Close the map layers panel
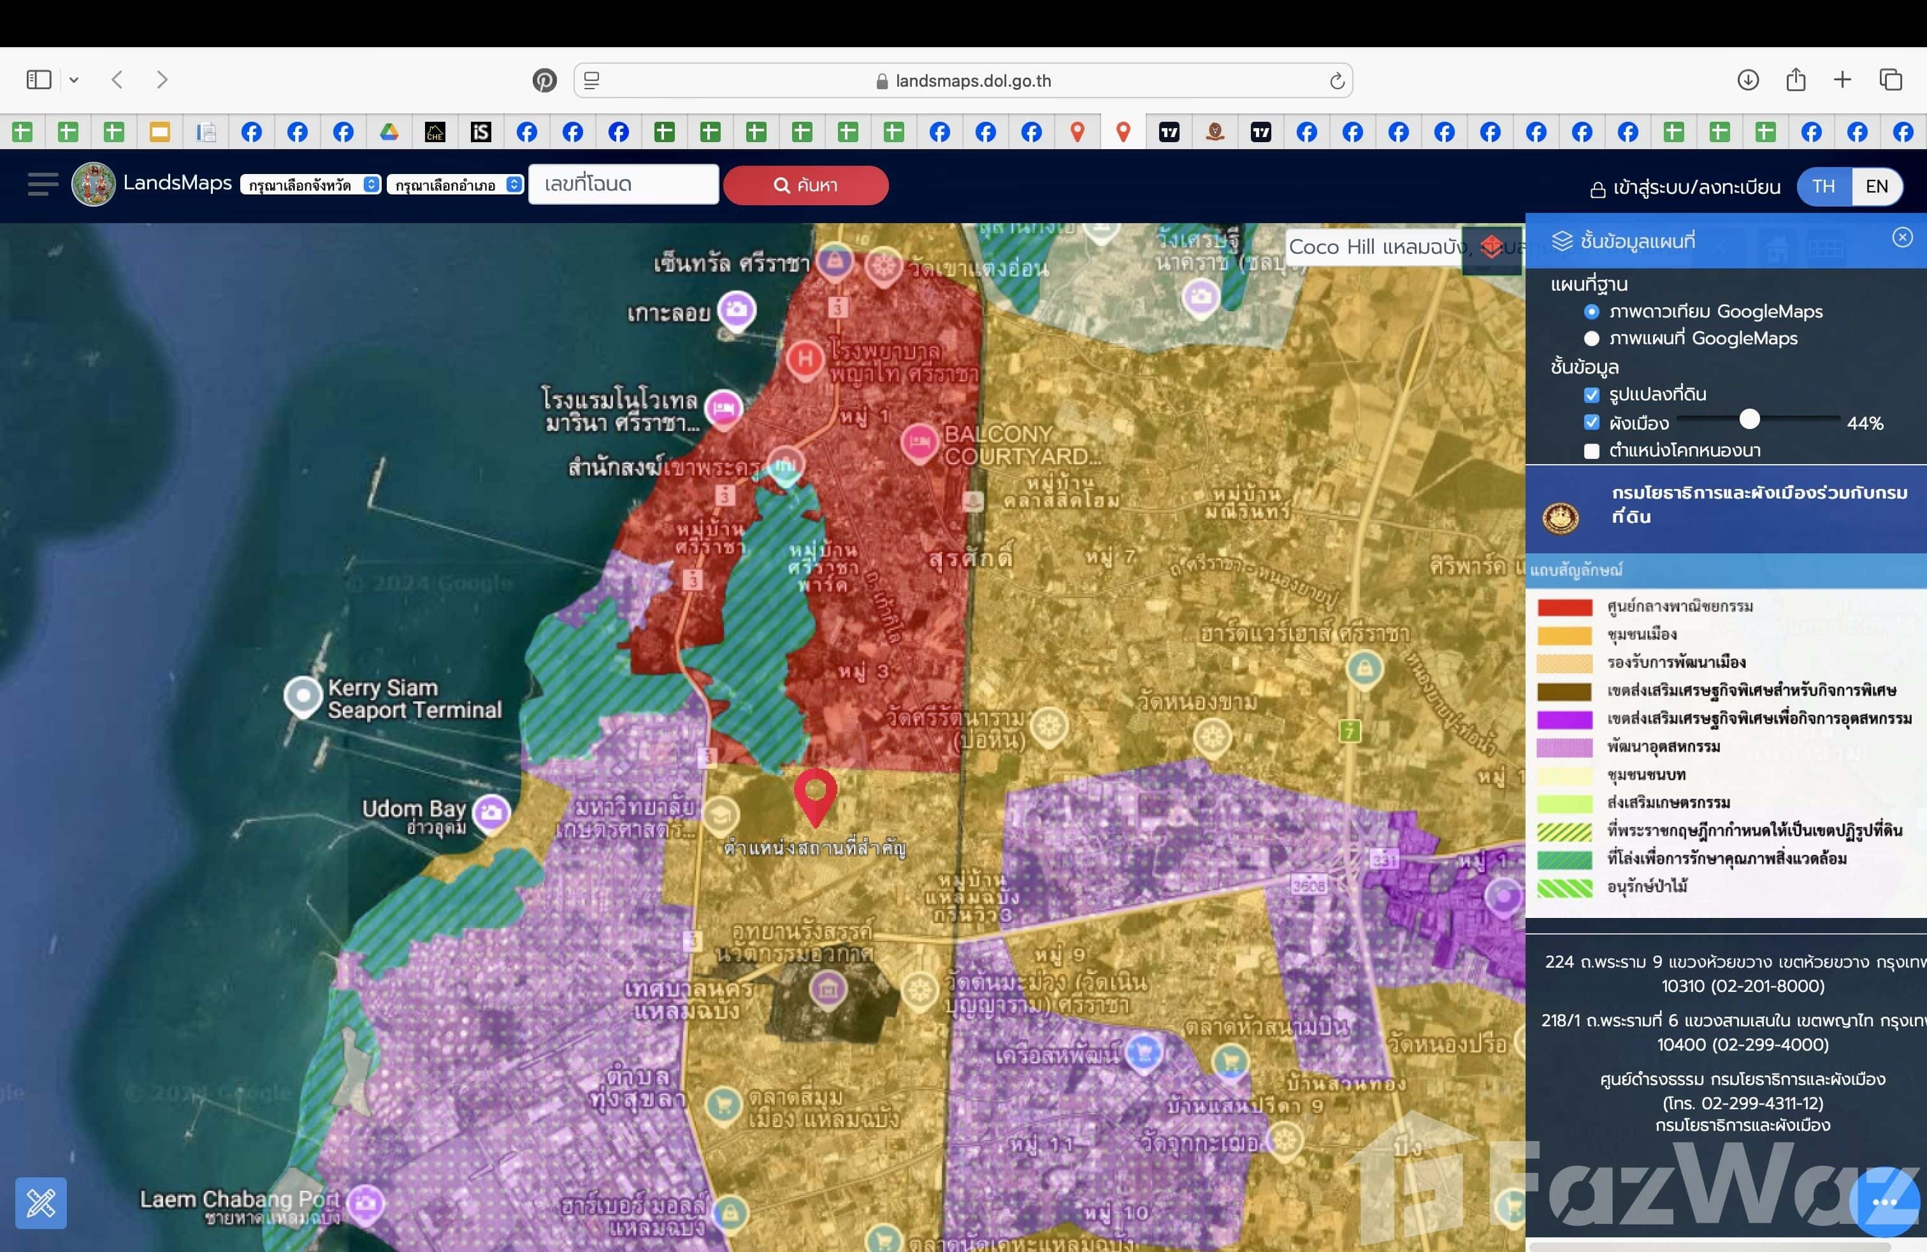1927x1252 pixels. pos(1902,237)
